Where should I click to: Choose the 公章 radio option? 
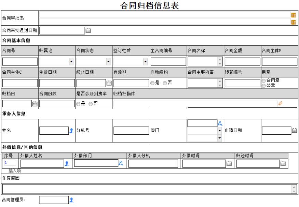click(x=264, y=86)
